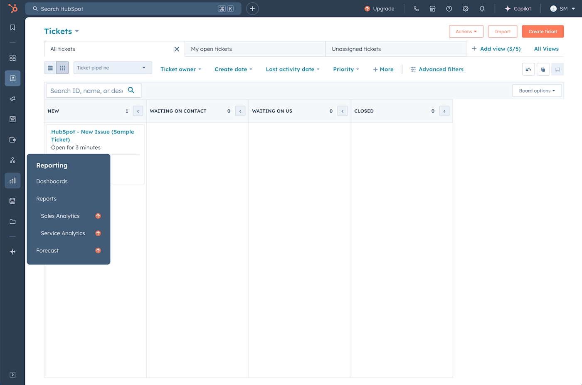Open the calling phone icon

[416, 9]
